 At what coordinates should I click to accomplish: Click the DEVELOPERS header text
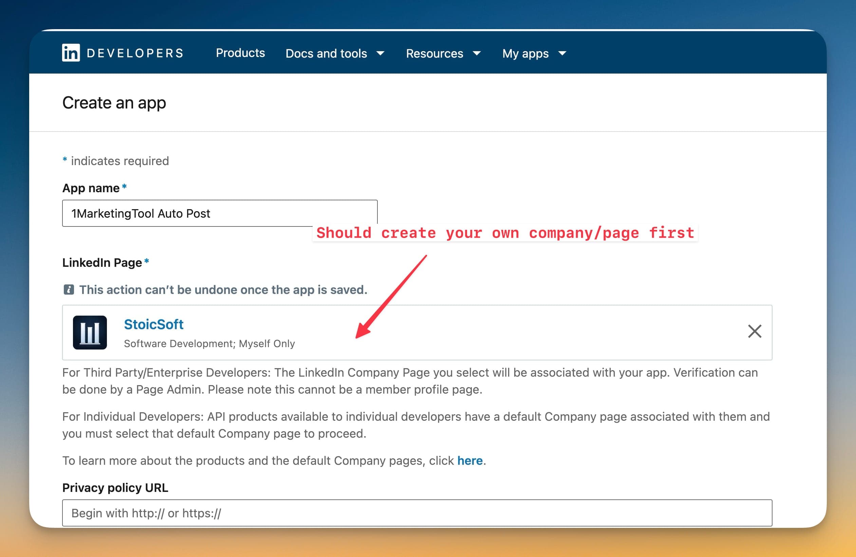point(135,53)
